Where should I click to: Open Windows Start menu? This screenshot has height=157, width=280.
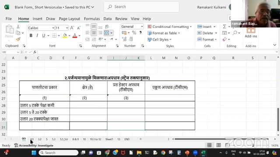34,153
